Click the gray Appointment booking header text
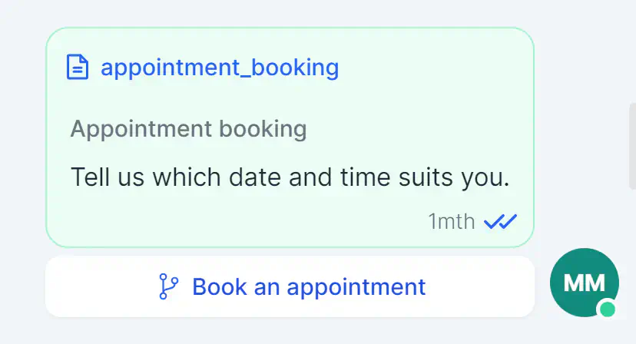Viewport: 636px width, 344px height. tap(189, 130)
